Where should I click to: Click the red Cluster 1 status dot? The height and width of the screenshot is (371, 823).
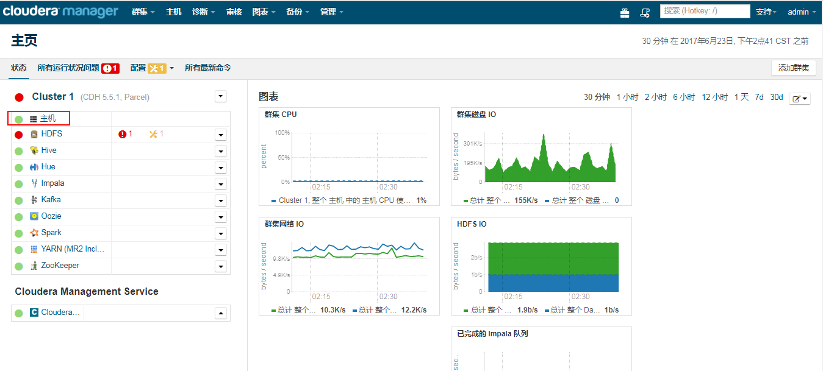tap(20, 97)
